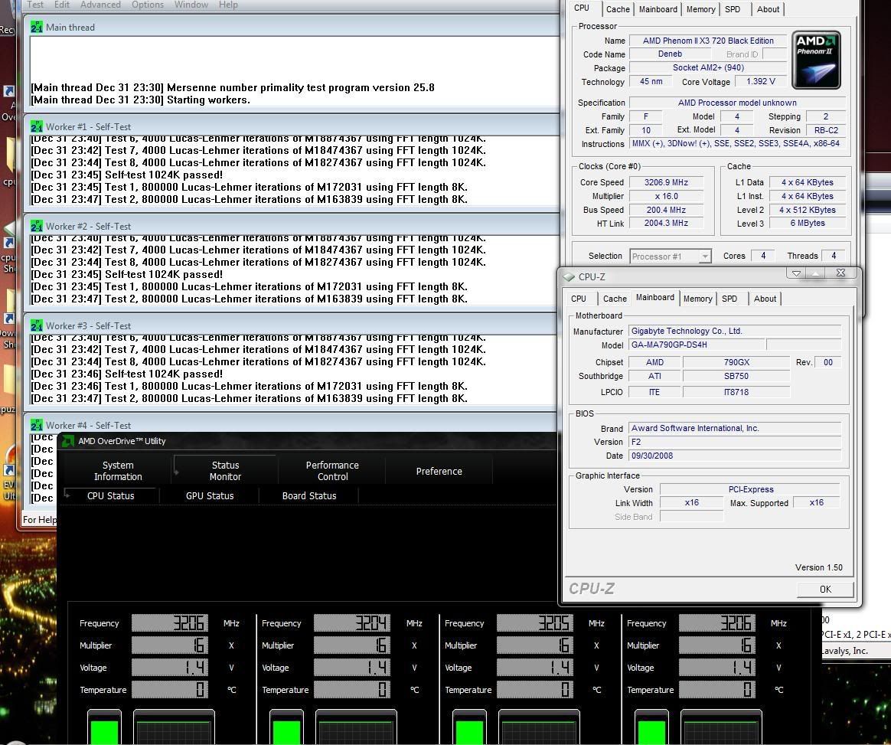Select Performance Control in AMD OverDrive

click(332, 471)
